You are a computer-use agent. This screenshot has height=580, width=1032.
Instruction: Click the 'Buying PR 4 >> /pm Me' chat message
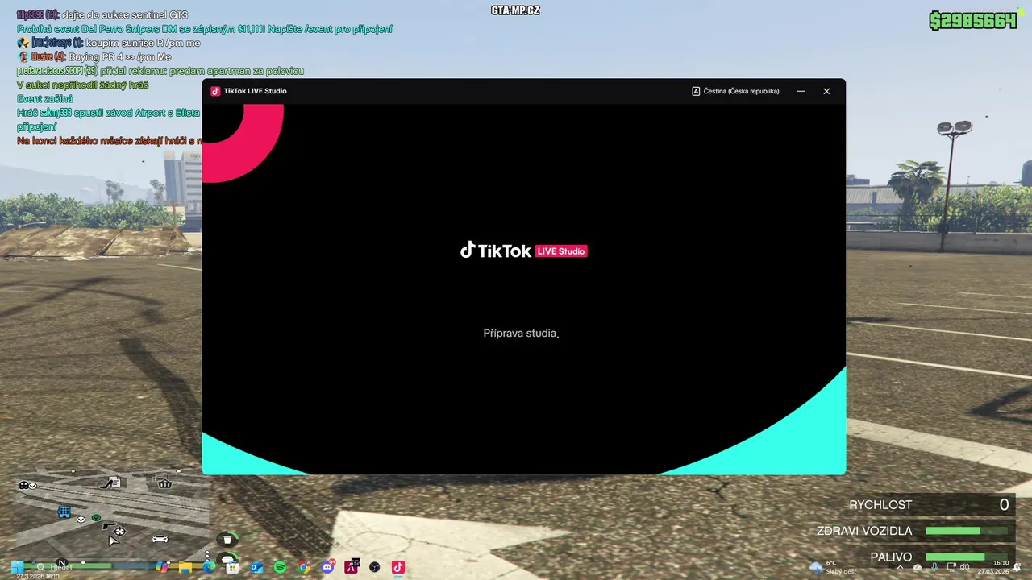pos(94,57)
